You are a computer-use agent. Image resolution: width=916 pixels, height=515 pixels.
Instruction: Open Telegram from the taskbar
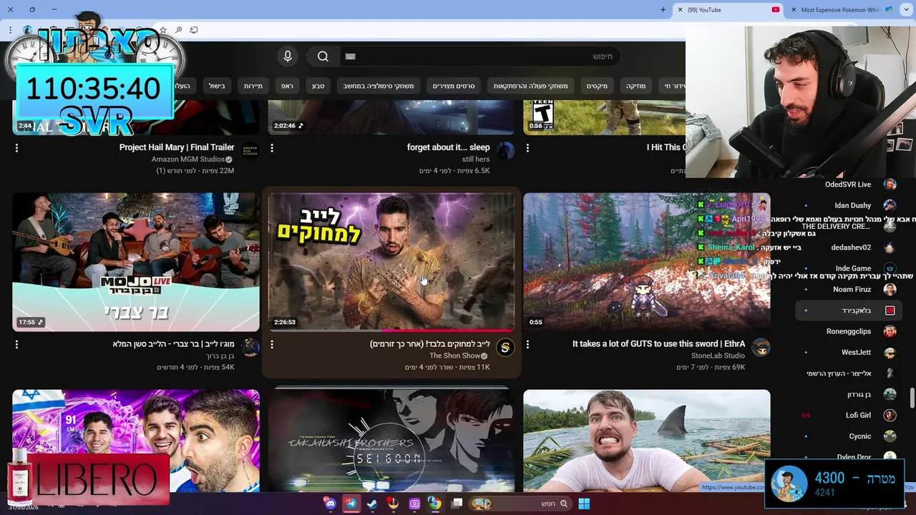351,504
